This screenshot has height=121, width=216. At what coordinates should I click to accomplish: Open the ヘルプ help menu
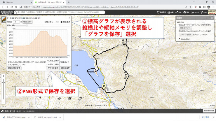(204, 12)
